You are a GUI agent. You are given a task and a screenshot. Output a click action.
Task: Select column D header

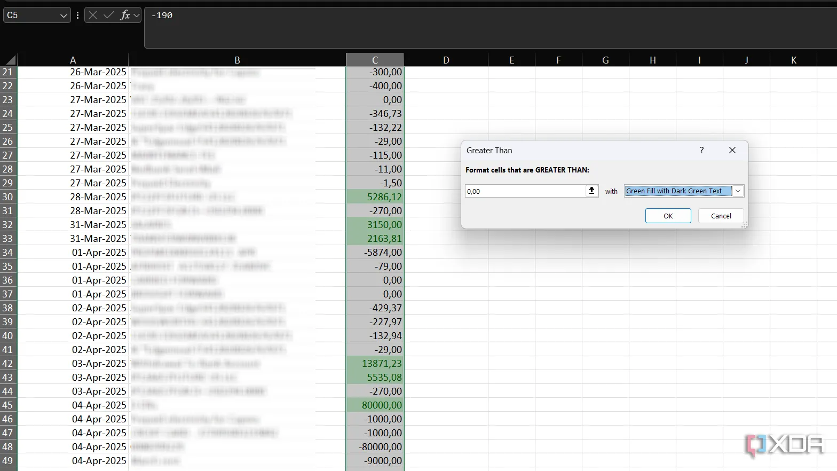(446, 60)
